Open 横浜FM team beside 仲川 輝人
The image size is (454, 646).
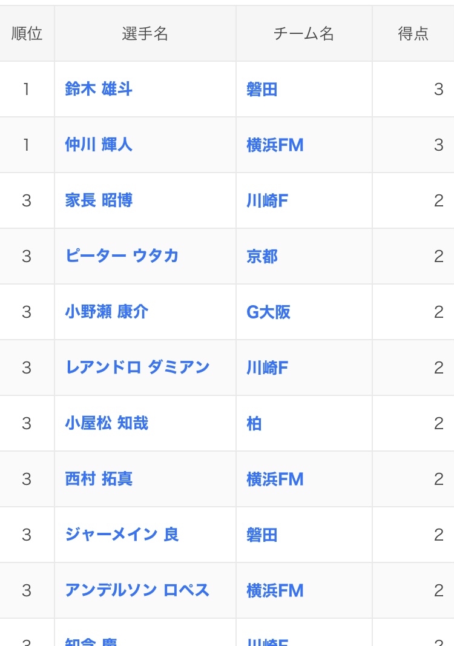275,145
